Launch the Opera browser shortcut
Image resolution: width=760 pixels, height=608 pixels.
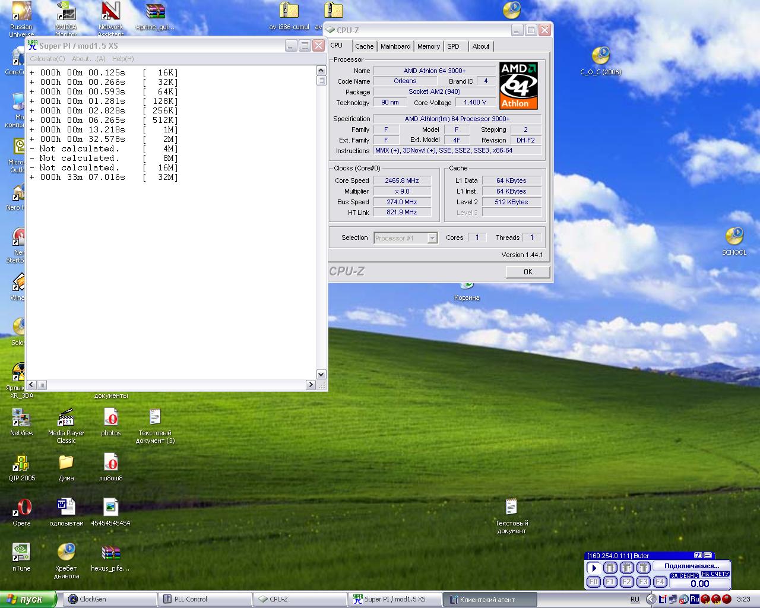point(21,512)
